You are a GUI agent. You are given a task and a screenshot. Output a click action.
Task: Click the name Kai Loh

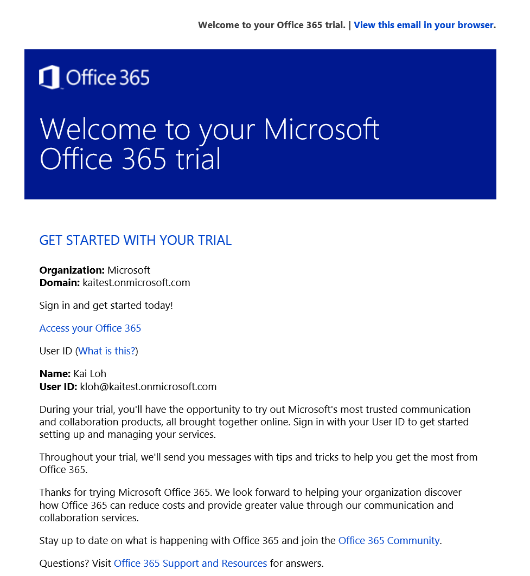tap(90, 373)
